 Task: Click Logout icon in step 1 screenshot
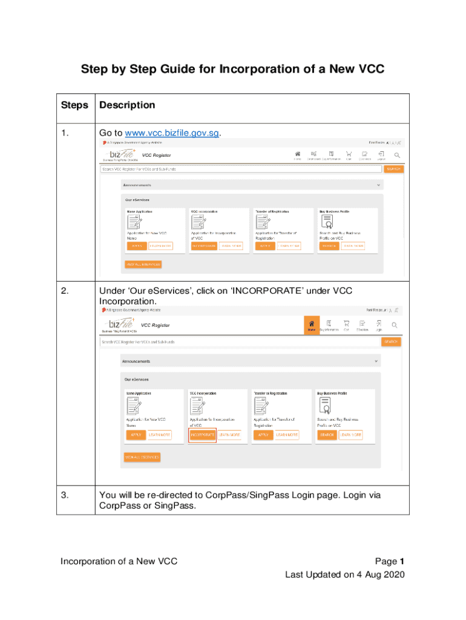click(381, 155)
